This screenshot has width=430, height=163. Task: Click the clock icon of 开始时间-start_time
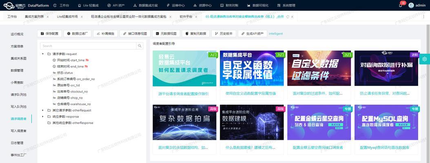(54, 60)
